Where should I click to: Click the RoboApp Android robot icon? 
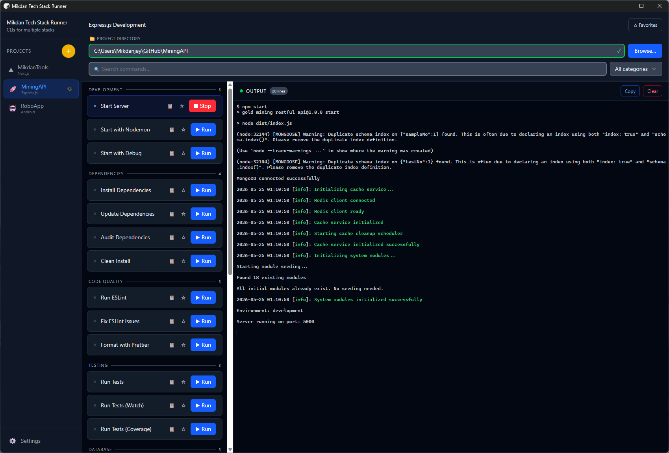click(x=13, y=109)
